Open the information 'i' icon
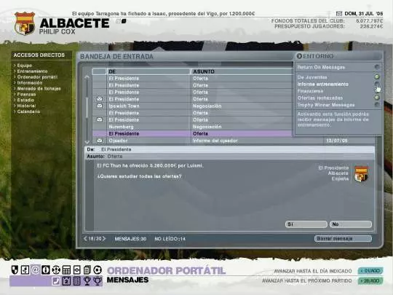 [46, 270]
